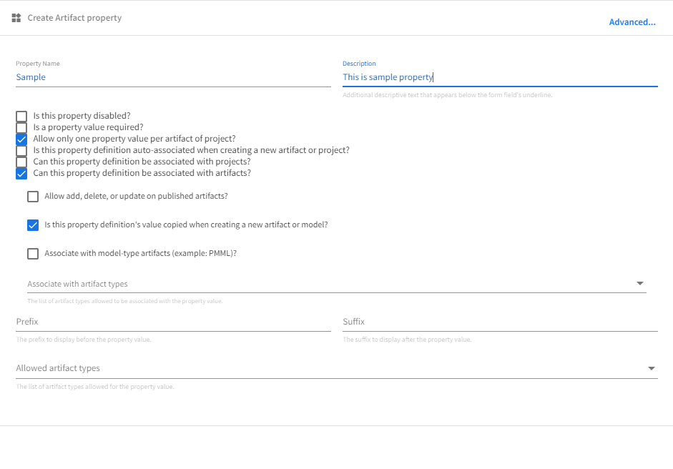Uncheck 'Allow only one property value per artifact'
Image resolution: width=673 pixels, height=469 pixels.
[x=21, y=139]
